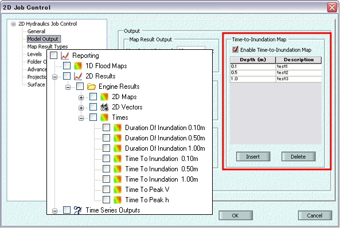This screenshot has width=340, height=228.
Task: Click the Engine Results folder icon
Action: 91,87
